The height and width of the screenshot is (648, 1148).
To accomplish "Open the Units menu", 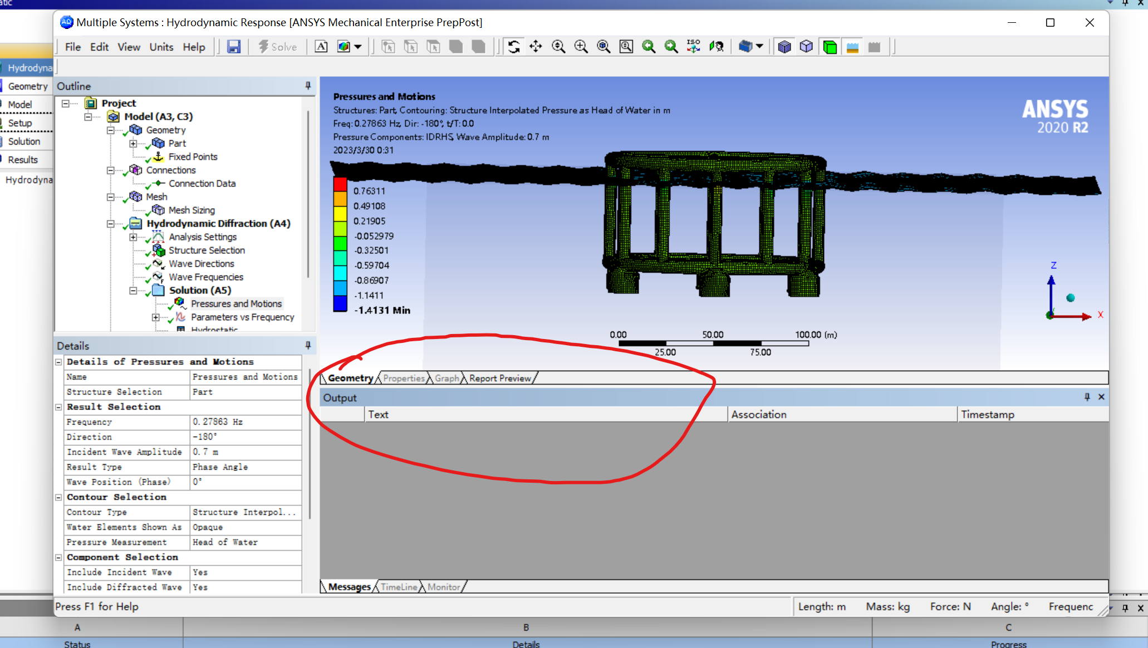I will [161, 47].
